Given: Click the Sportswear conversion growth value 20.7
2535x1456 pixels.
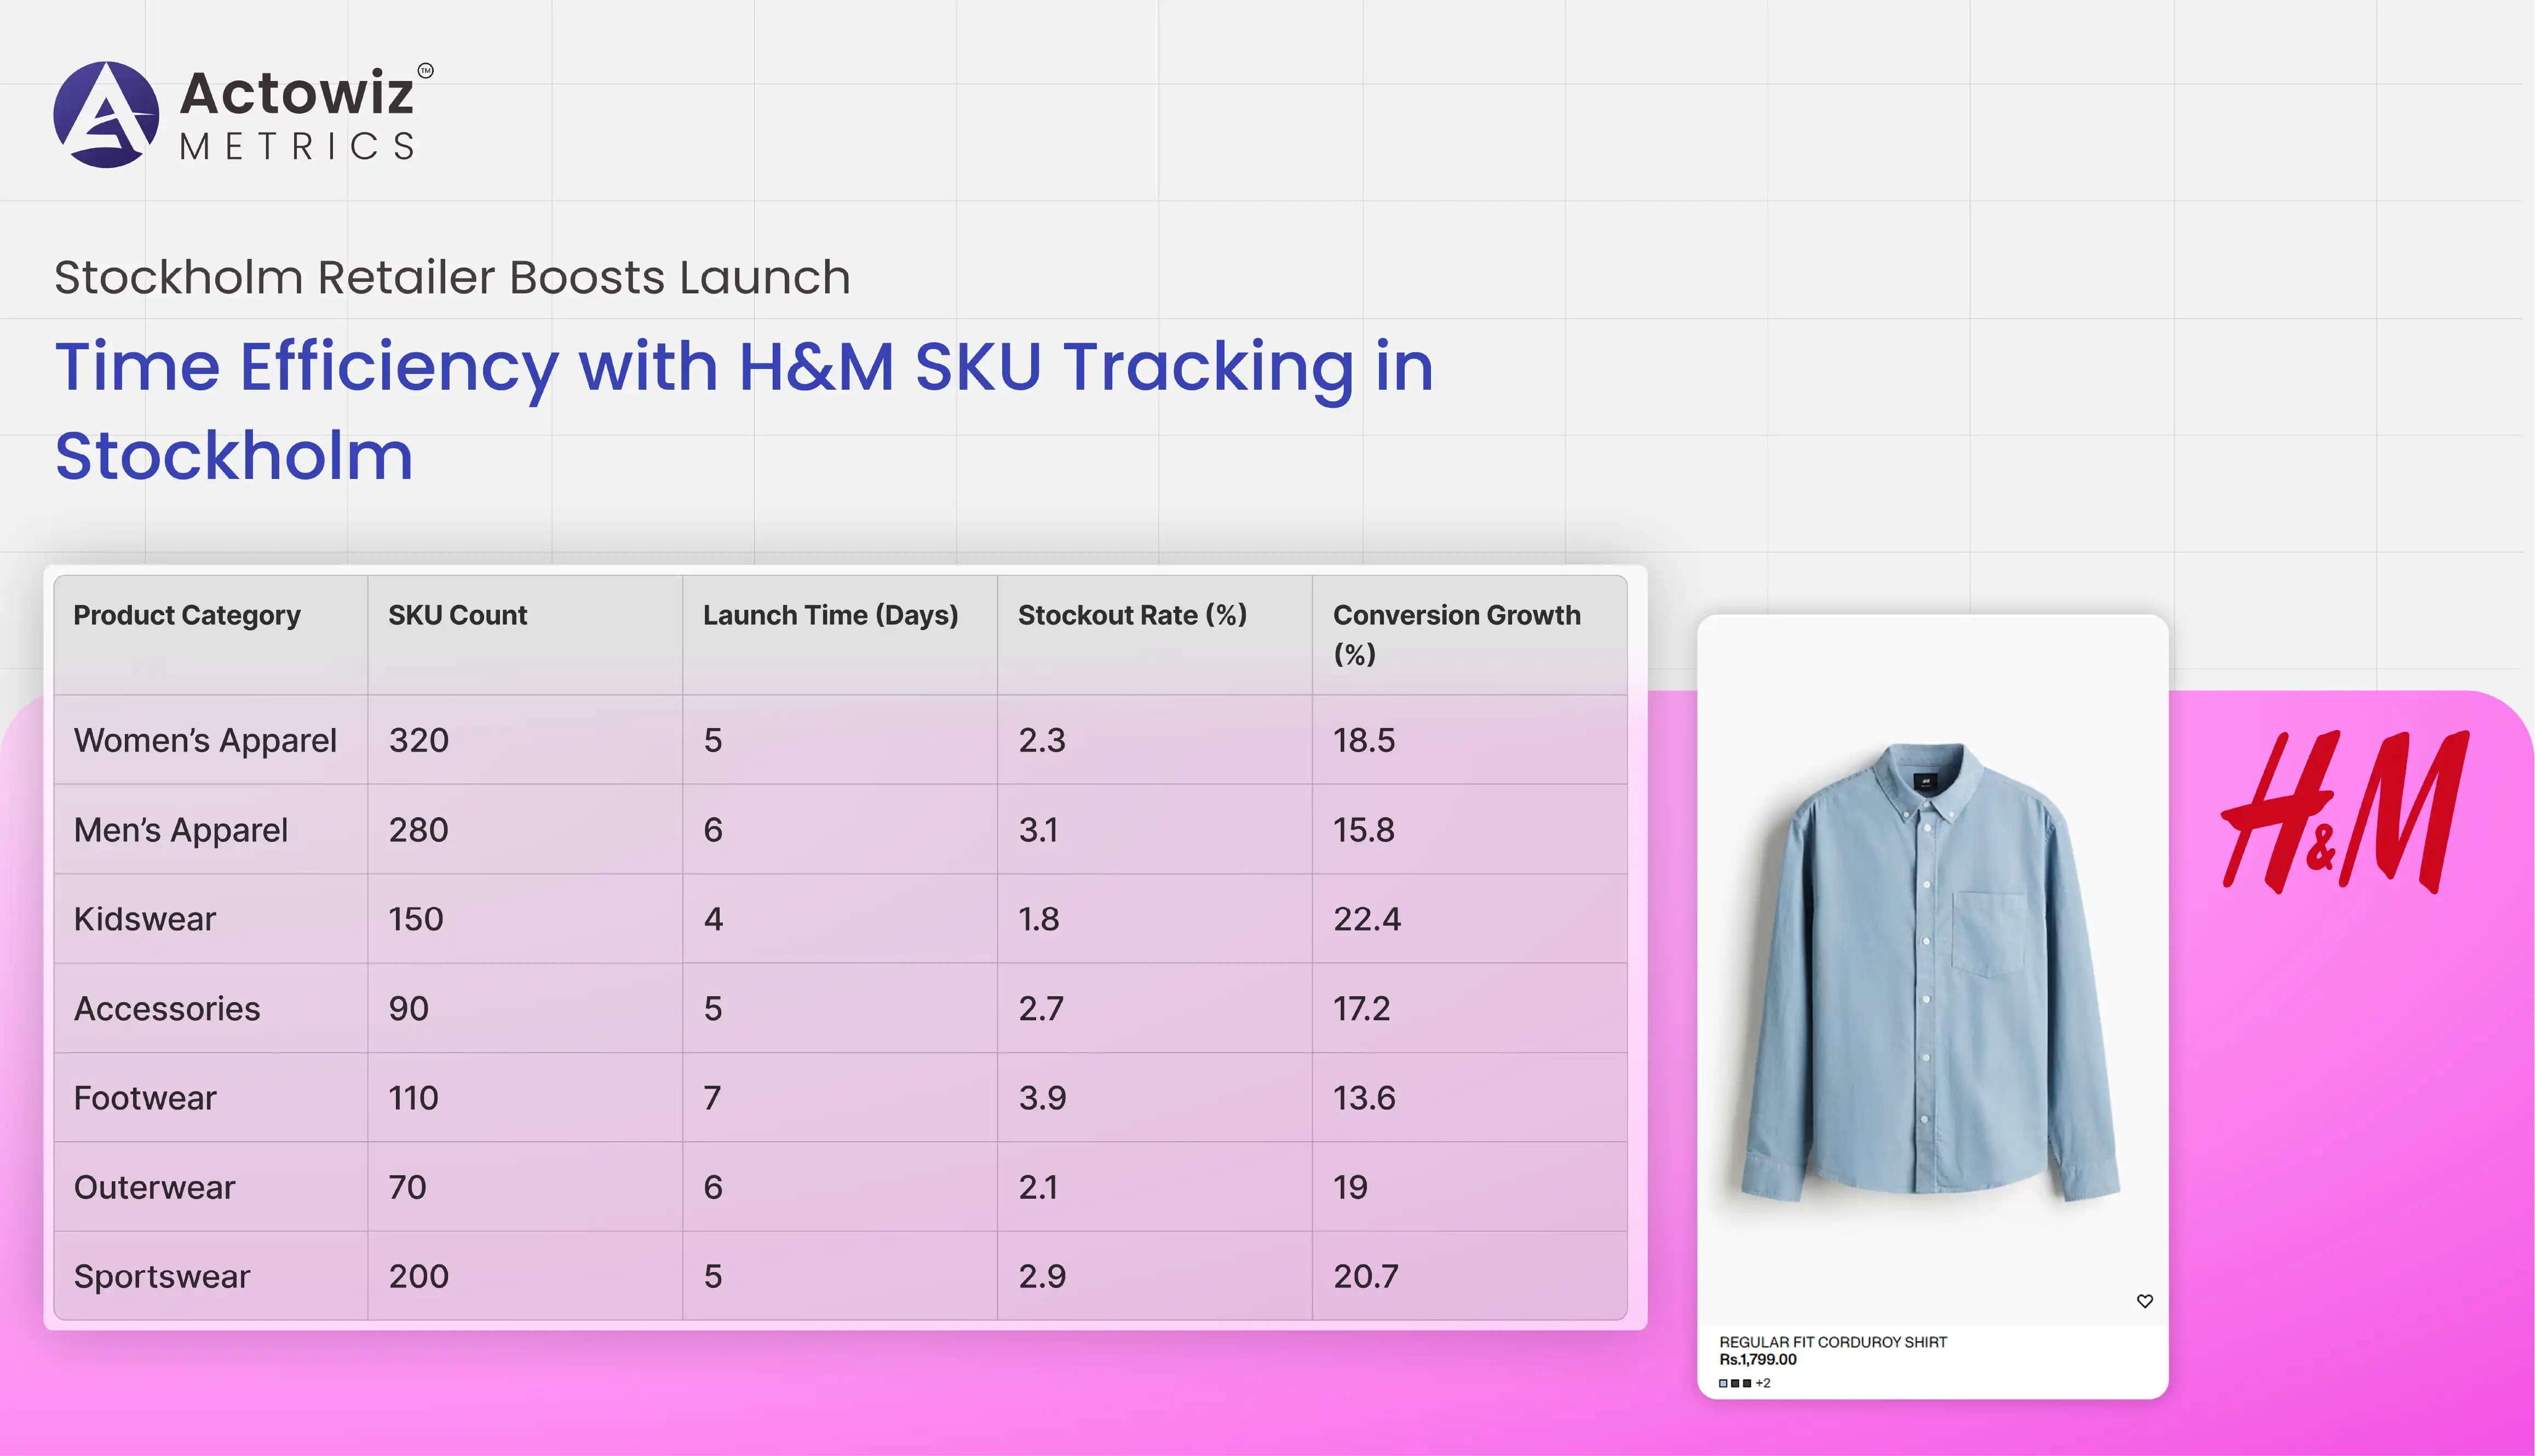Looking at the screenshot, I should (x=1366, y=1276).
